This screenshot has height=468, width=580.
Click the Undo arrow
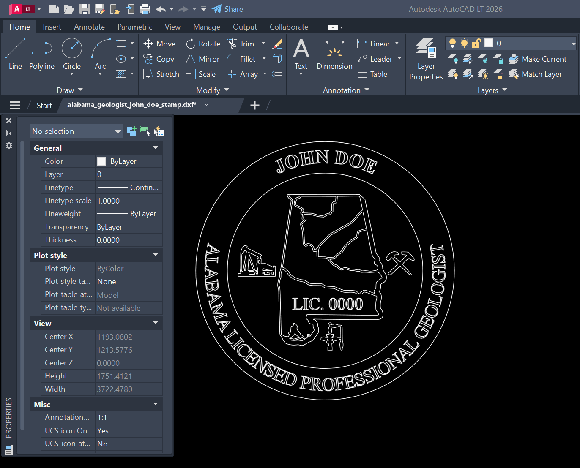coord(161,9)
